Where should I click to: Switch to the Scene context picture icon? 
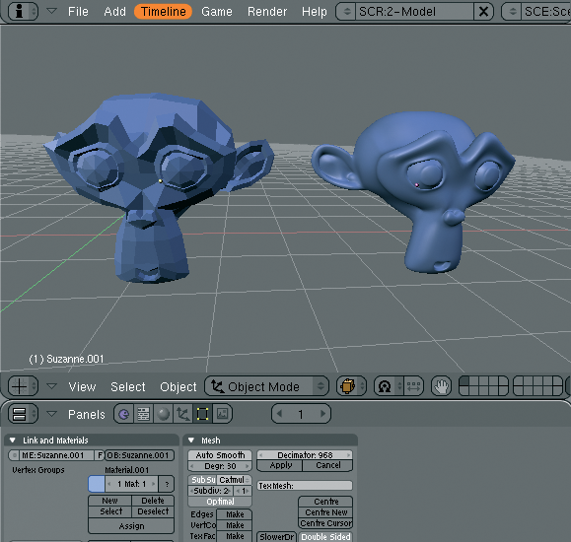[222, 414]
